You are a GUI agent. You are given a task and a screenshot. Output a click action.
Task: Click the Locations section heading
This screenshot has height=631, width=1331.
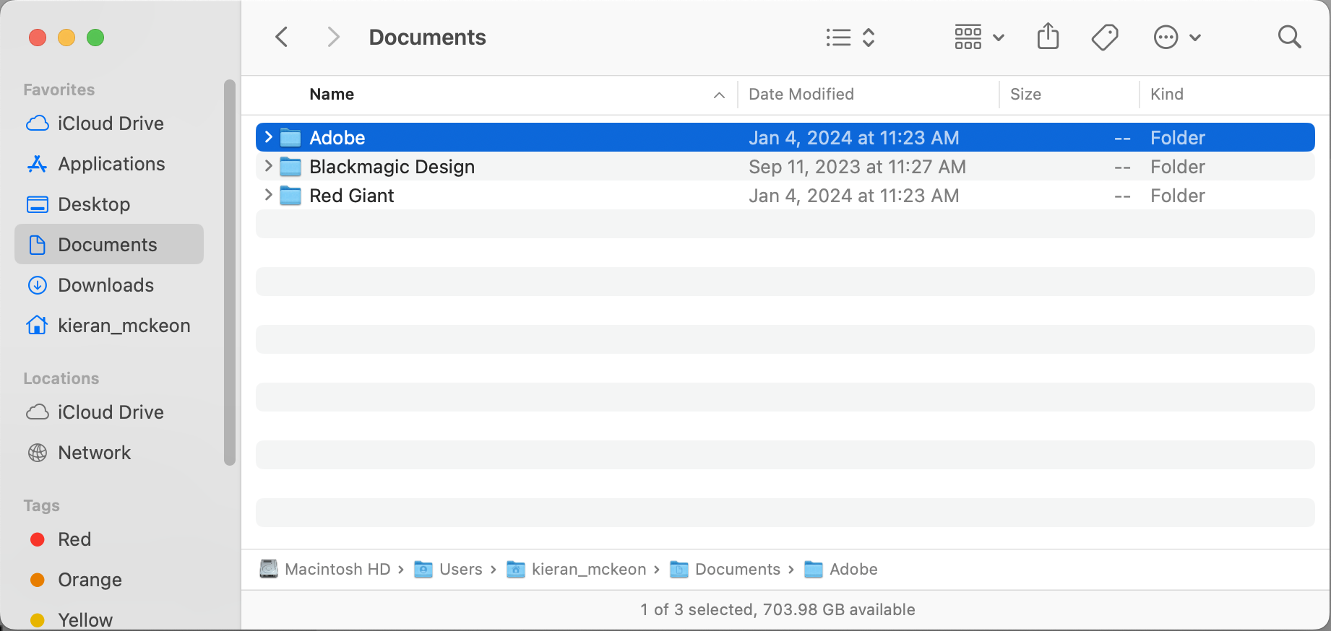point(61,379)
